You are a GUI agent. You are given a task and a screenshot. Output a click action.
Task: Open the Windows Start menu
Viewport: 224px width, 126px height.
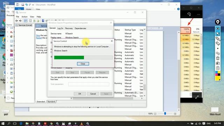(3, 124)
